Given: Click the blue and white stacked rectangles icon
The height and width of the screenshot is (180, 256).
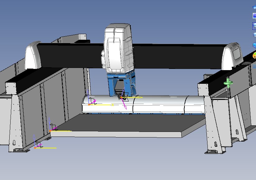Looking at the screenshot, I should click(254, 16).
